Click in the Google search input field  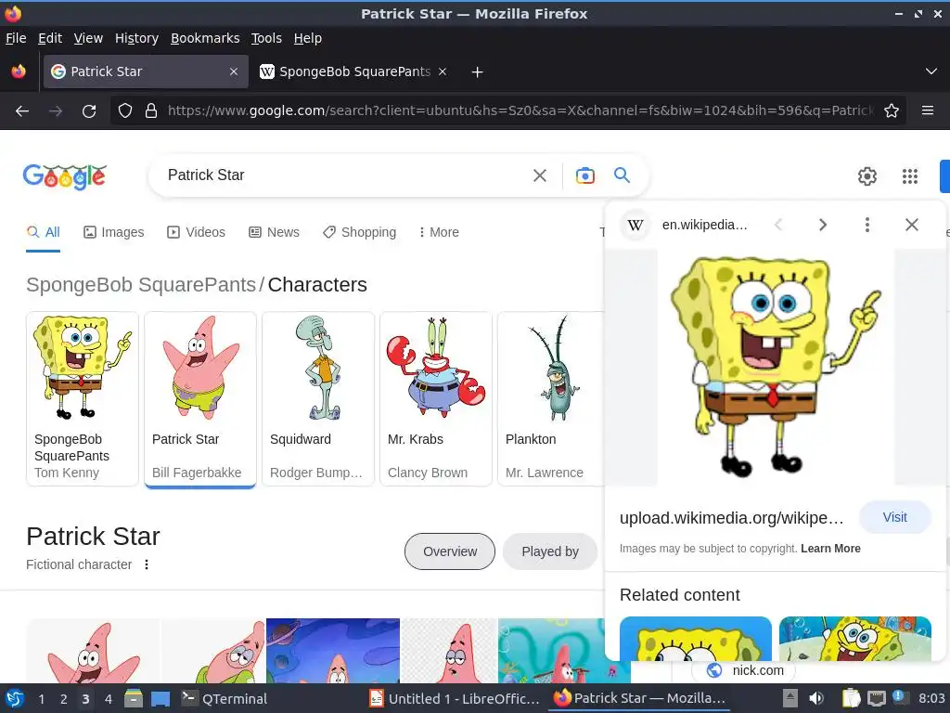point(345,175)
